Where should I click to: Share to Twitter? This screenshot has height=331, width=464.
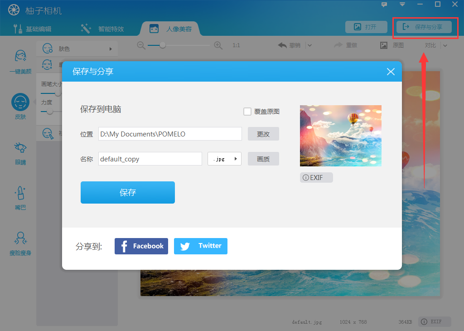(200, 246)
